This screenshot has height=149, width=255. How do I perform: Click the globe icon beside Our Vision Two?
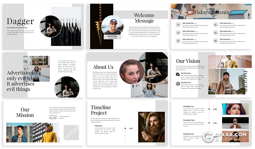178,84
